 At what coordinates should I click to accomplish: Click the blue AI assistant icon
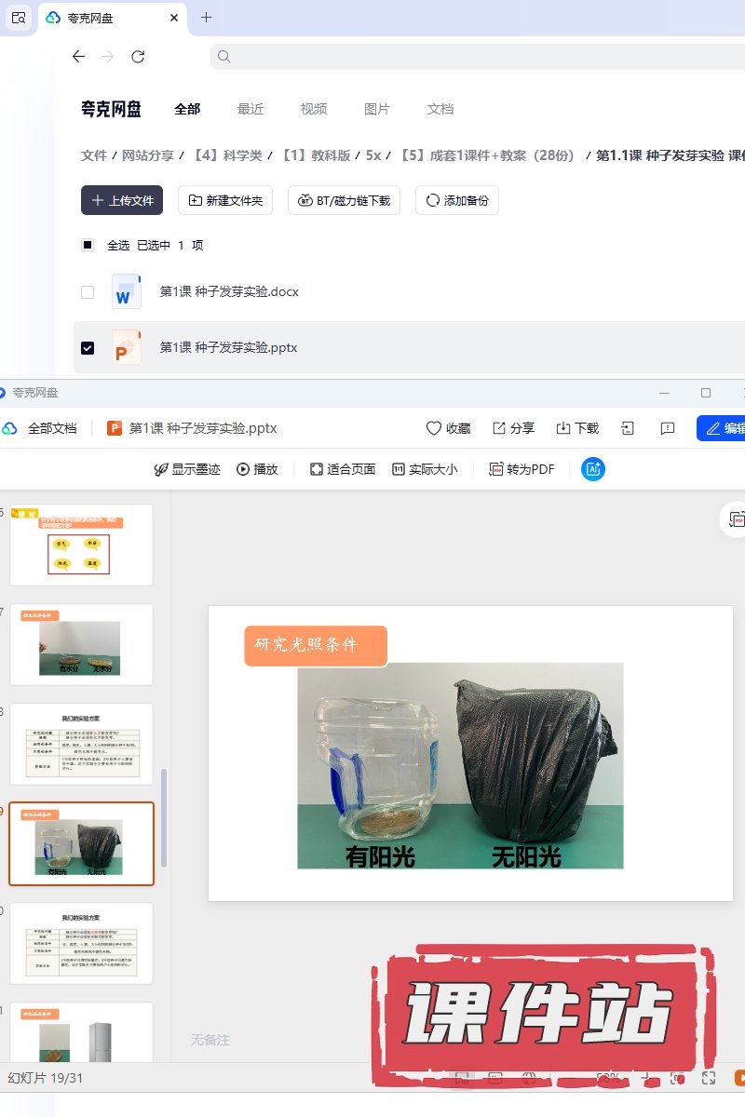pyautogui.click(x=593, y=469)
